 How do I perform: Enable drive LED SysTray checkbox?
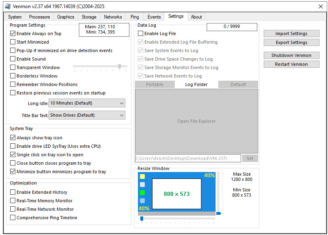click(x=13, y=146)
